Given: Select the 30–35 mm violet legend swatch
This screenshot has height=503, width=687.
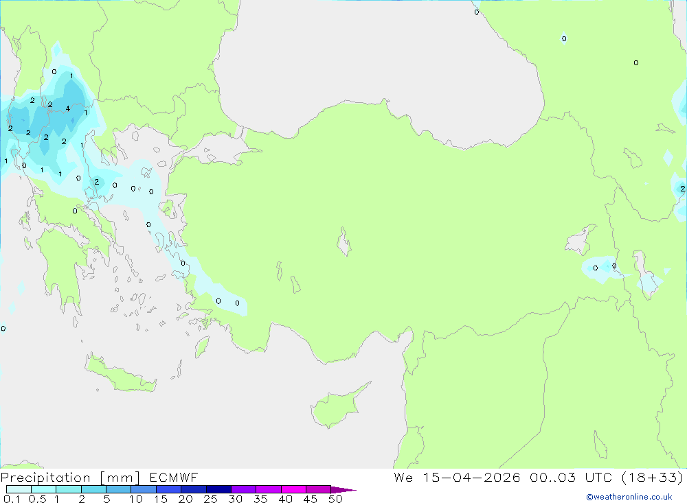Looking at the screenshot, I should click(x=244, y=489).
